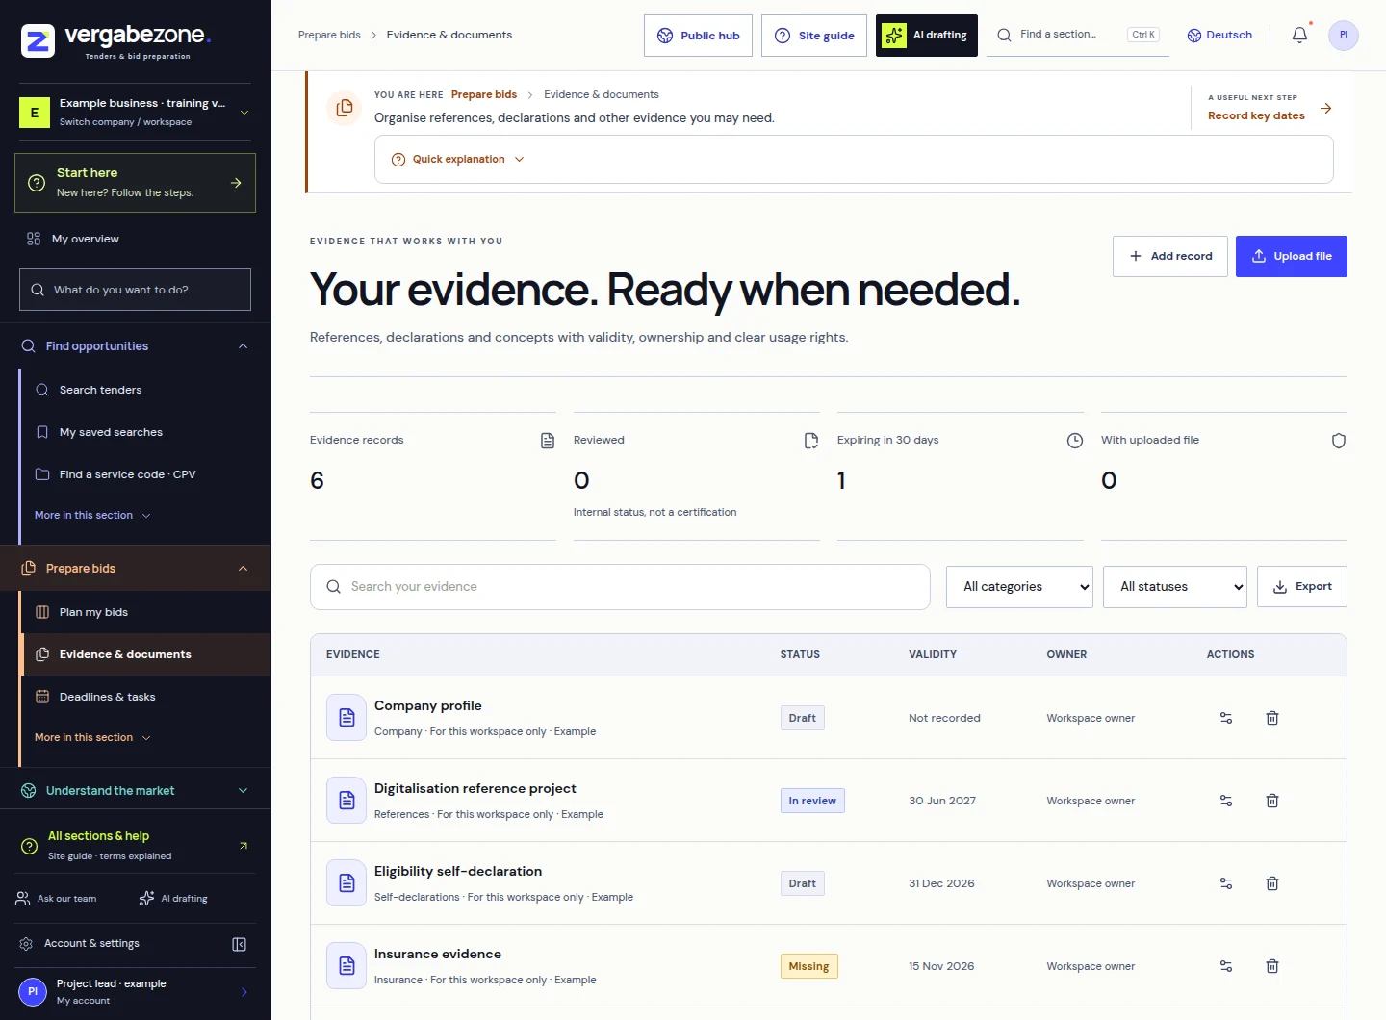
Task: Click the Add record button
Action: tap(1170, 256)
